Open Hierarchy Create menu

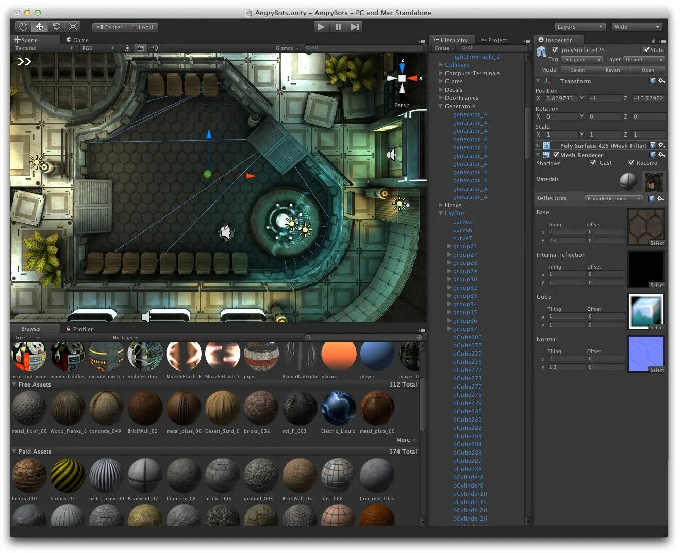(x=444, y=48)
